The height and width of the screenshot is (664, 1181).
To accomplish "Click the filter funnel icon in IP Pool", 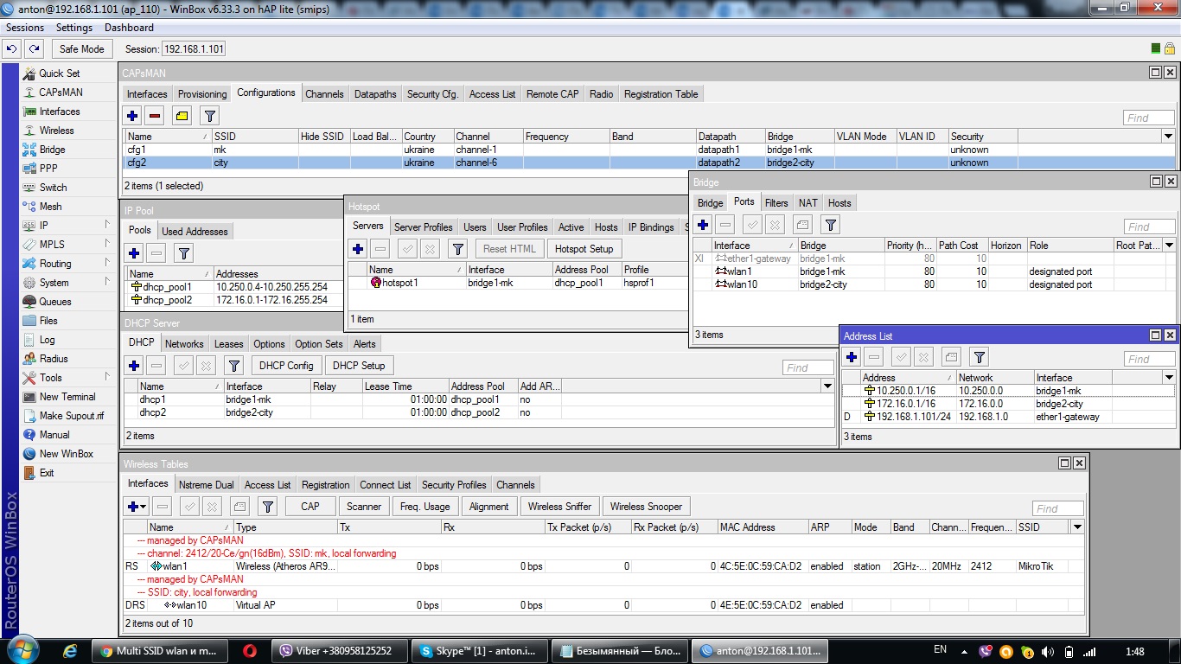I will click(x=183, y=253).
